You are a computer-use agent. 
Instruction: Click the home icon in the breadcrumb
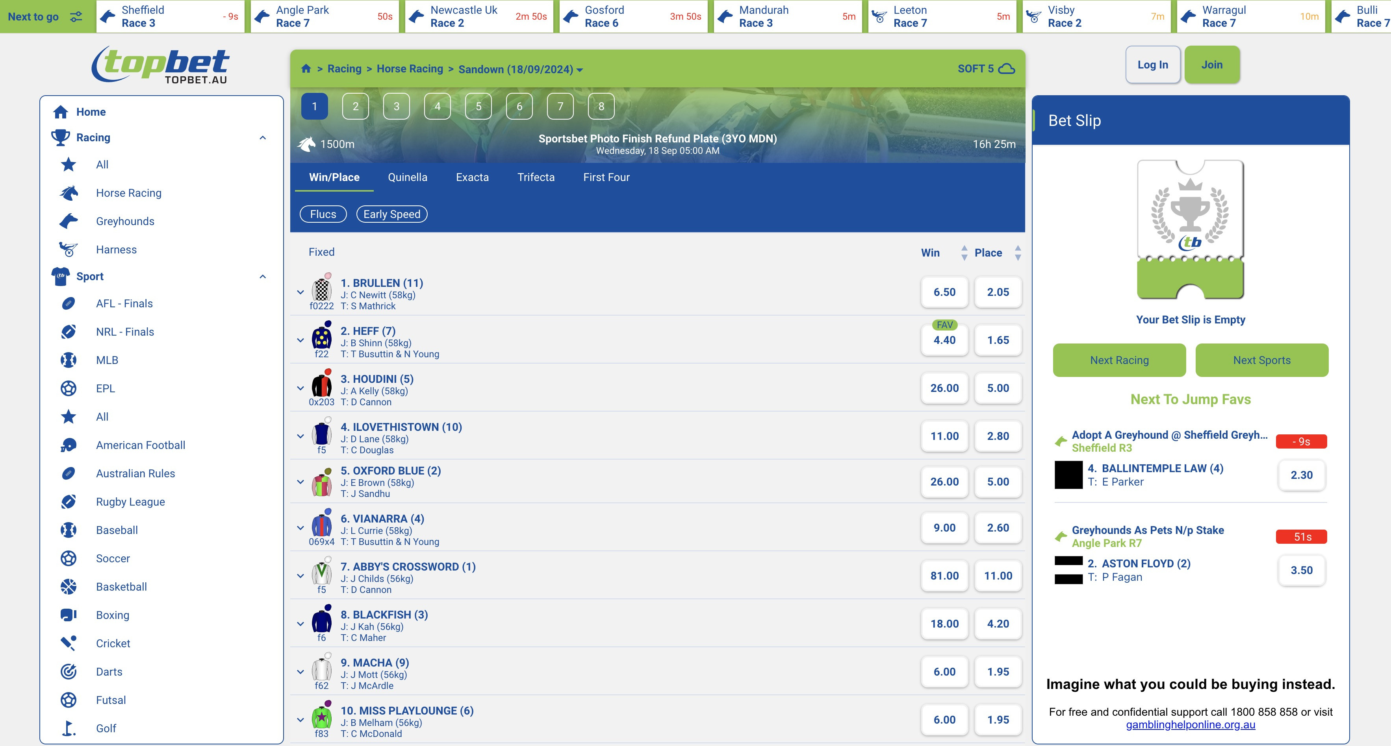click(x=306, y=68)
